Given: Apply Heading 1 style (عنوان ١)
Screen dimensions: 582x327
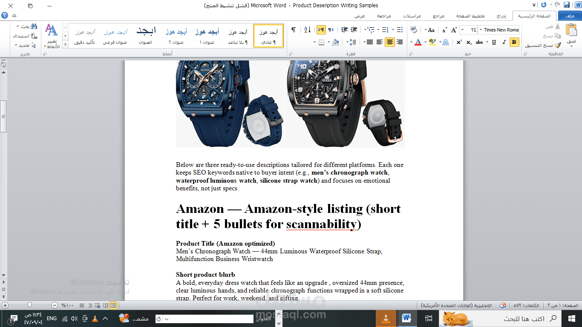Looking at the screenshot, I should tap(207, 35).
